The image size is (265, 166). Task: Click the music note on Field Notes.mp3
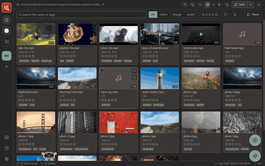(242, 34)
